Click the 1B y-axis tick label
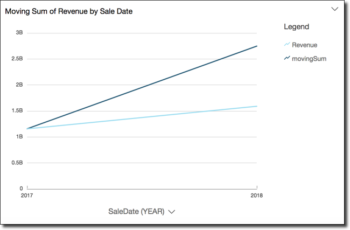Screen dimensions: 350x230 (19, 137)
